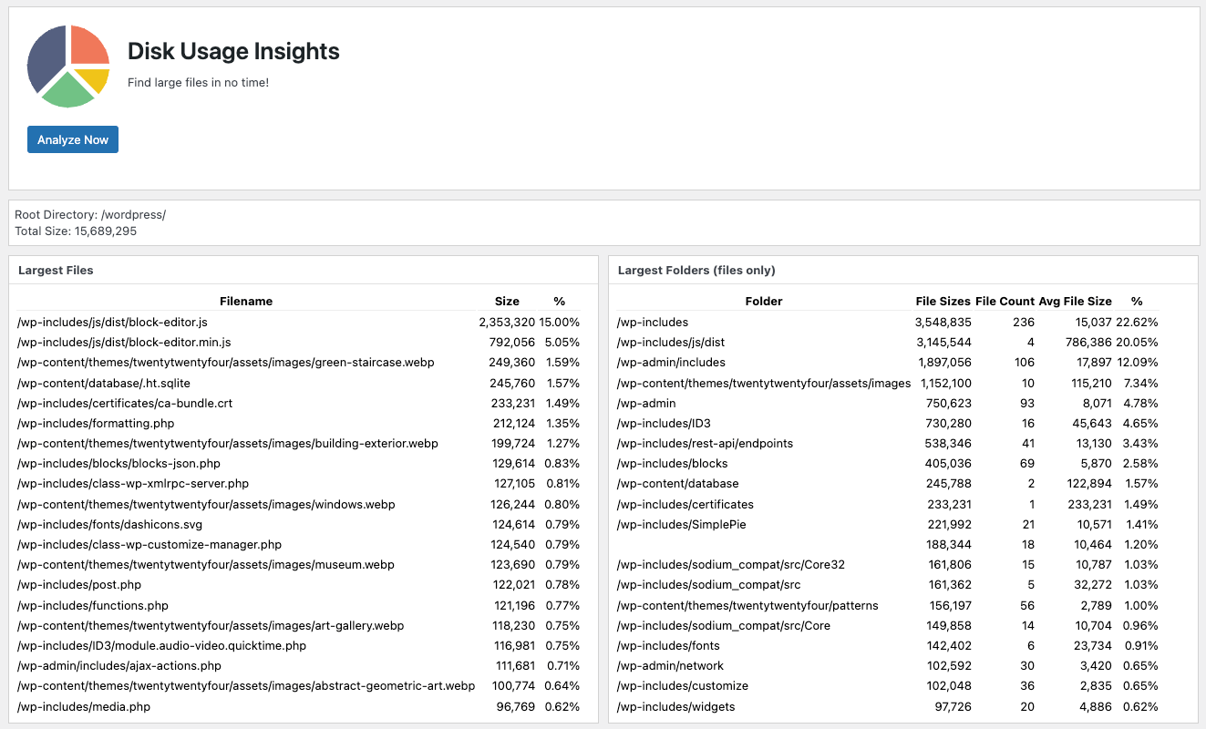The height and width of the screenshot is (729, 1206).
Task: Select the /wp-includes/certificates folder row
Action: [888, 504]
